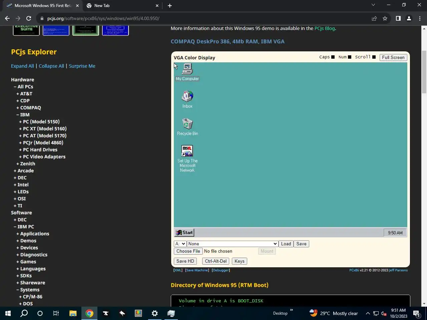This screenshot has height=320, width=427.
Task: Expand the COMPAQ tree node
Action: [x=29, y=108]
